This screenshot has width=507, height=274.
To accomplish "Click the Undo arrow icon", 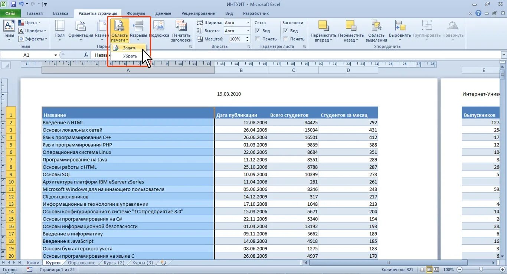I will 21,4.
